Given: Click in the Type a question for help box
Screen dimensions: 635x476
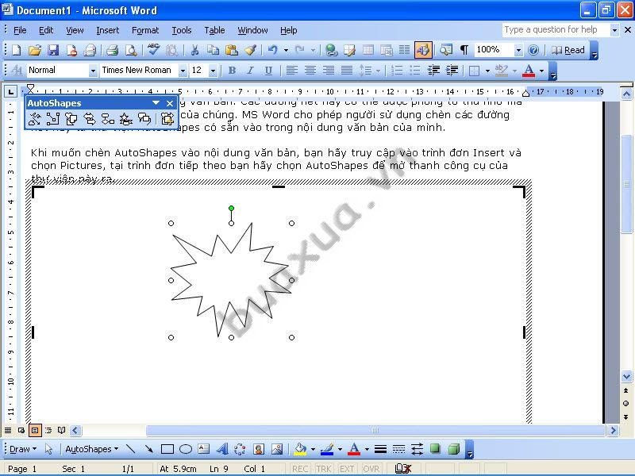Looking at the screenshot, I should [556, 29].
